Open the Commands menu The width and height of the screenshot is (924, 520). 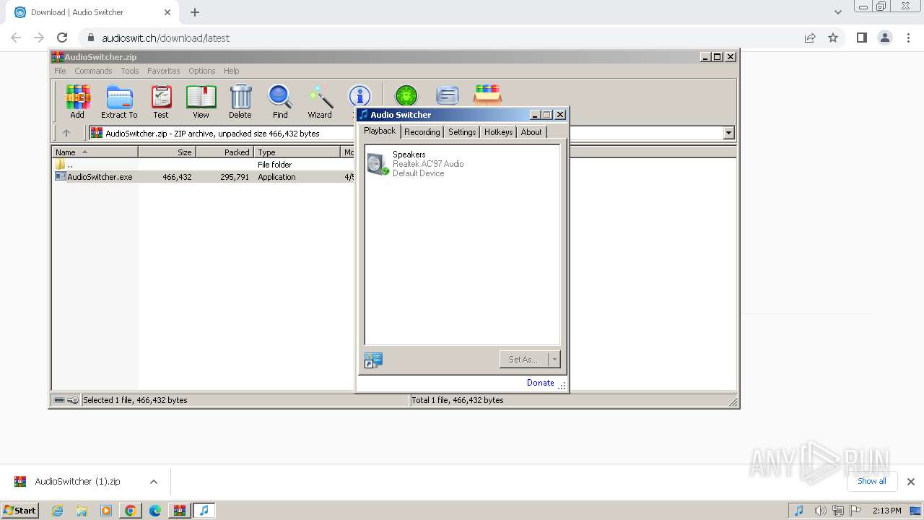(93, 71)
